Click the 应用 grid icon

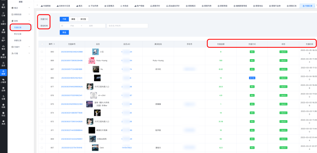click(x=3, y=89)
